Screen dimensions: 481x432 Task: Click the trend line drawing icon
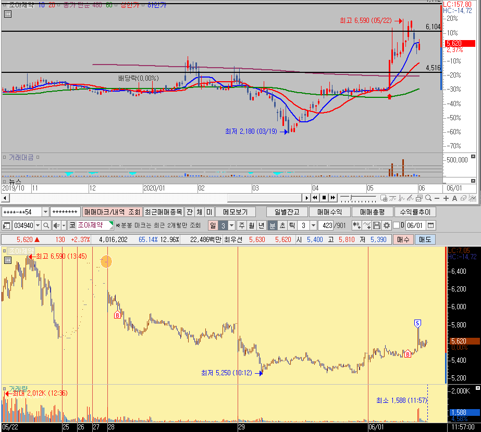(410, 198)
